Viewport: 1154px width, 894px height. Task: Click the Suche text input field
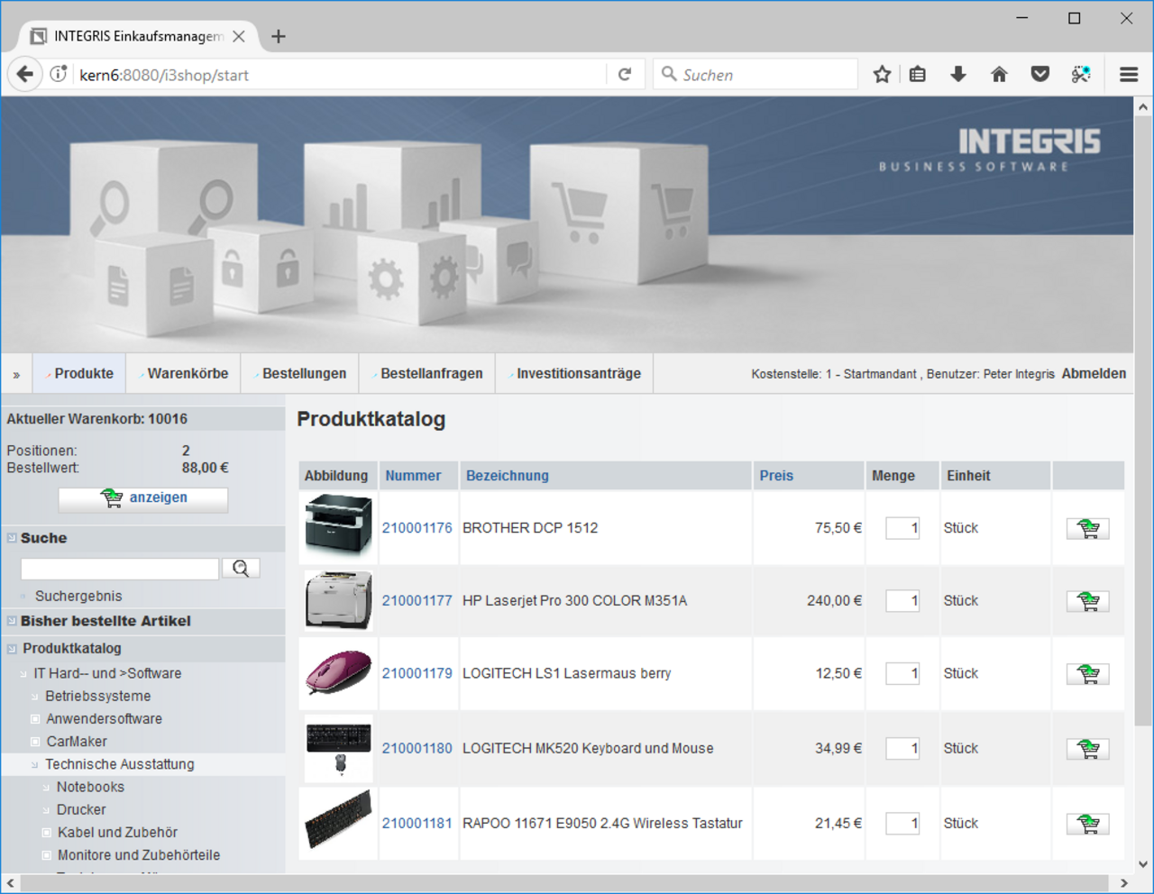120,569
